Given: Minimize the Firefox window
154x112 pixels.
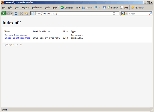Looking at the screenshot, I should (145, 3).
